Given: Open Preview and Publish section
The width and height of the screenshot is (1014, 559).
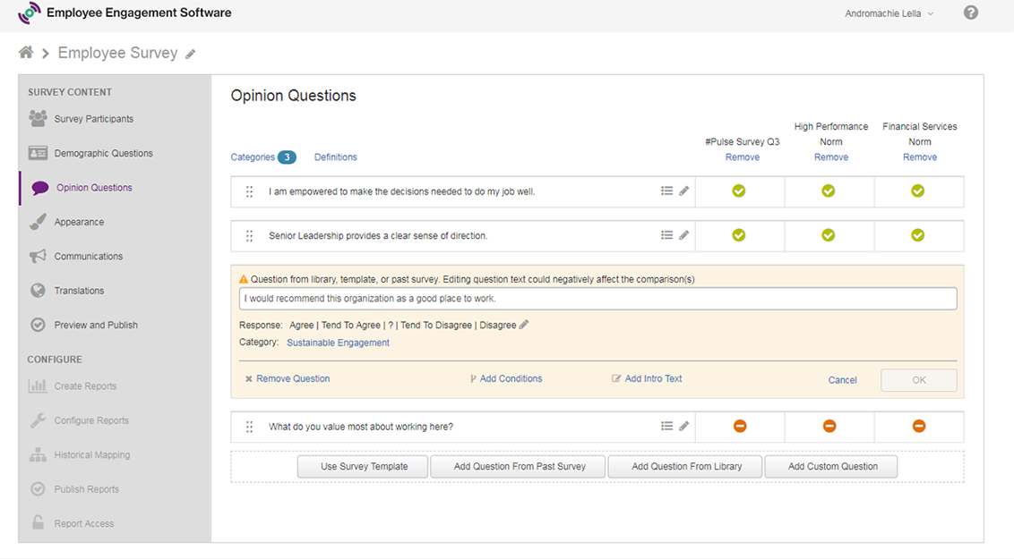Looking at the screenshot, I should [96, 326].
